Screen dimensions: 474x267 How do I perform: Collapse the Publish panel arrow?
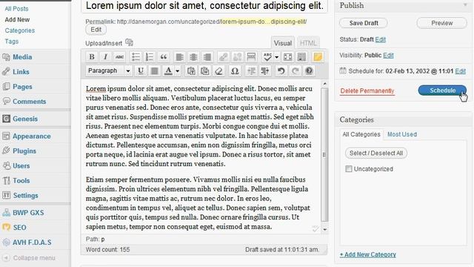pyautogui.click(x=465, y=5)
